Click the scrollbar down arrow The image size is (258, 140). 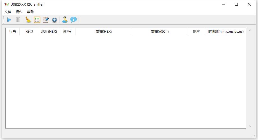tap(250, 126)
